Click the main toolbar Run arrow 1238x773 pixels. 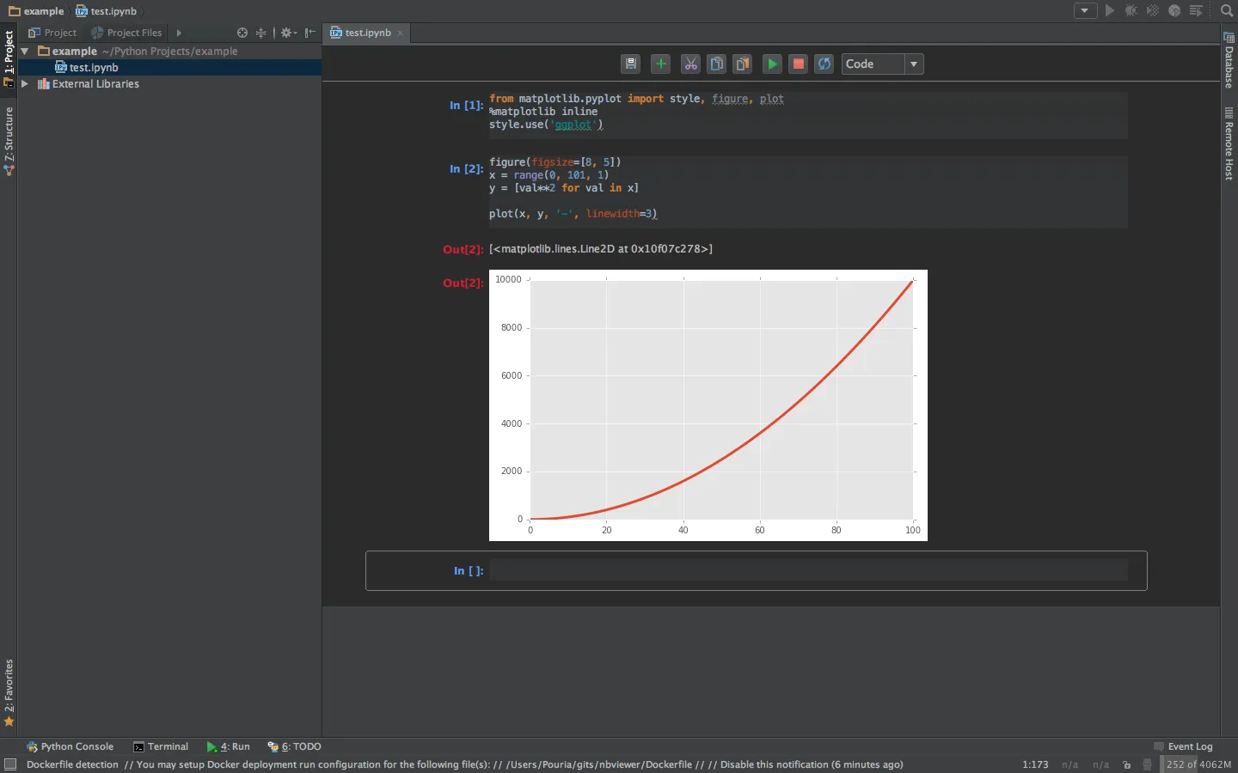click(x=1110, y=11)
